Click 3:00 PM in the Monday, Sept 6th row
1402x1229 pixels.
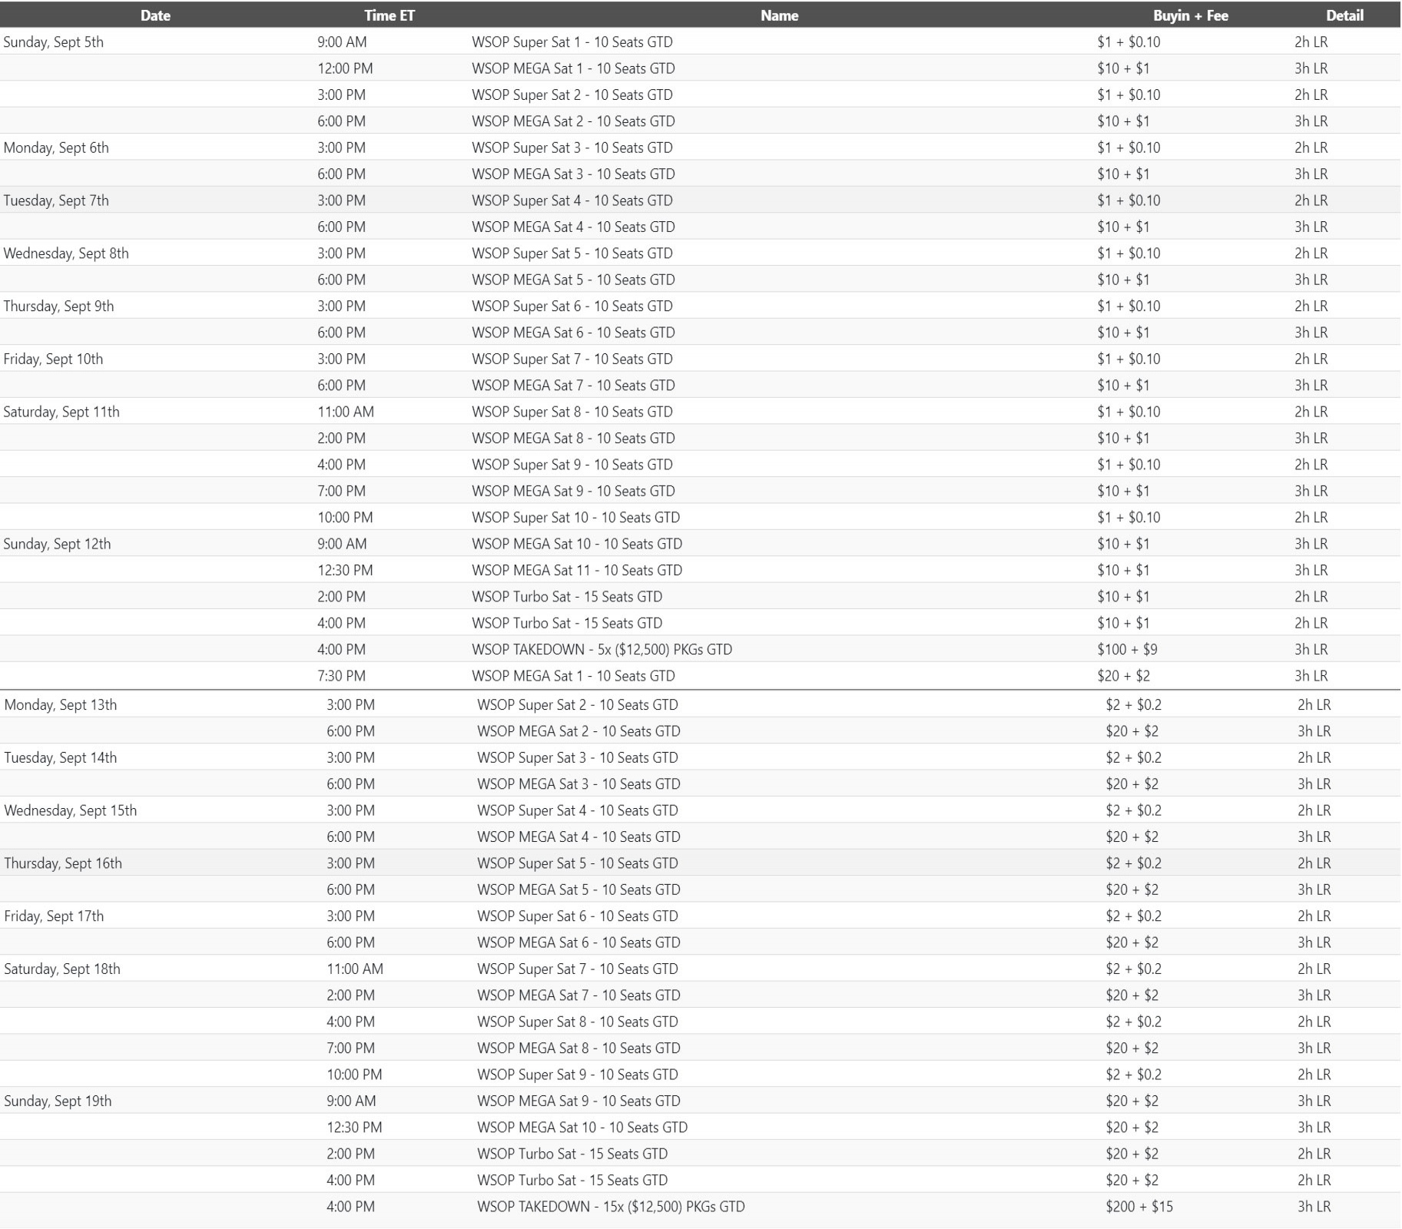tap(342, 147)
